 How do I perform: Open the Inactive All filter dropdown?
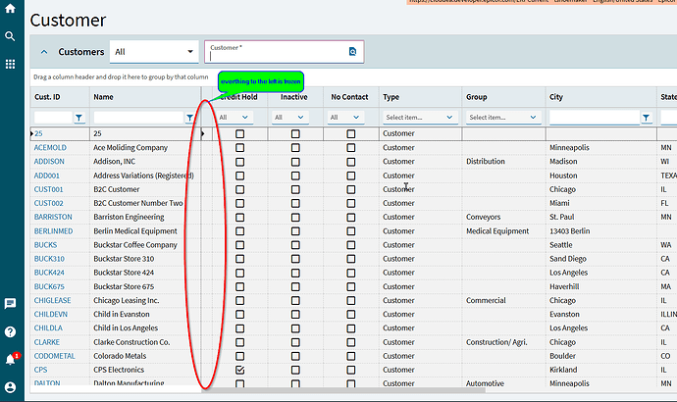(x=288, y=118)
